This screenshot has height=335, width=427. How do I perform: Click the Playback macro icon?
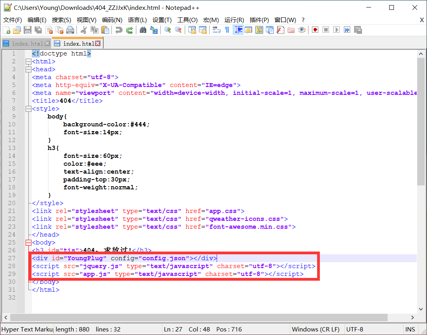pyautogui.click(x=336, y=30)
